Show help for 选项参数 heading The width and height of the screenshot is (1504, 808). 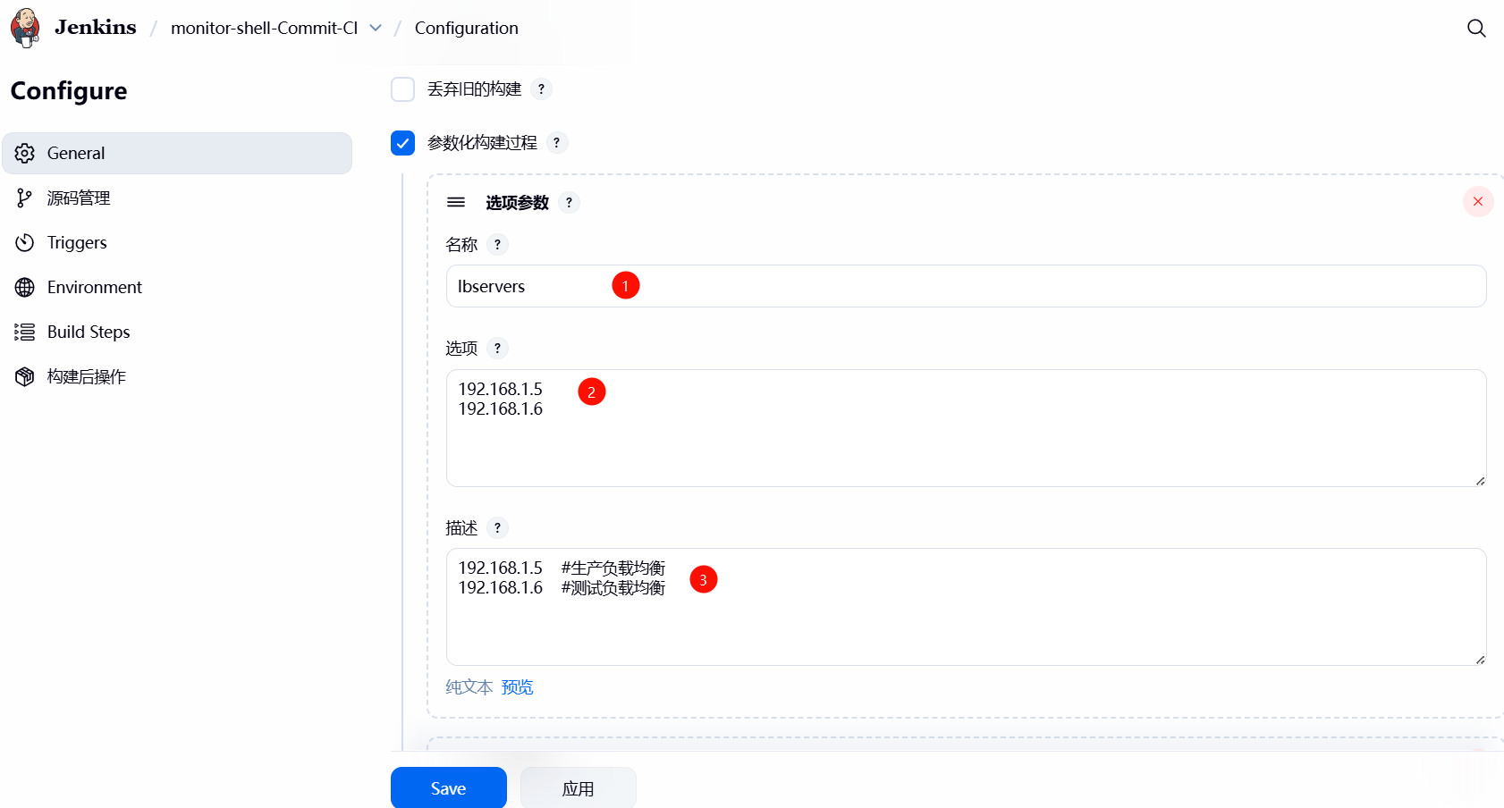tap(569, 203)
